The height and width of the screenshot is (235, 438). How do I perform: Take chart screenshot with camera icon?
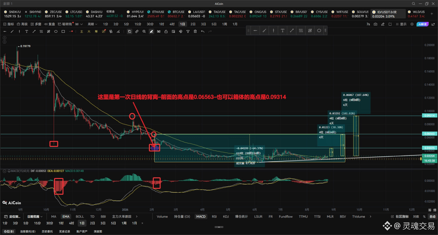pos(375,24)
